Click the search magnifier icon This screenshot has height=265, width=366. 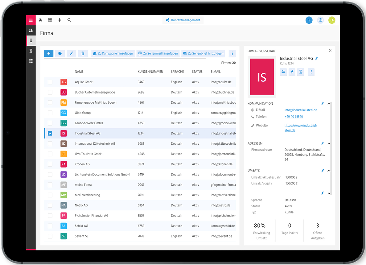[x=69, y=20]
